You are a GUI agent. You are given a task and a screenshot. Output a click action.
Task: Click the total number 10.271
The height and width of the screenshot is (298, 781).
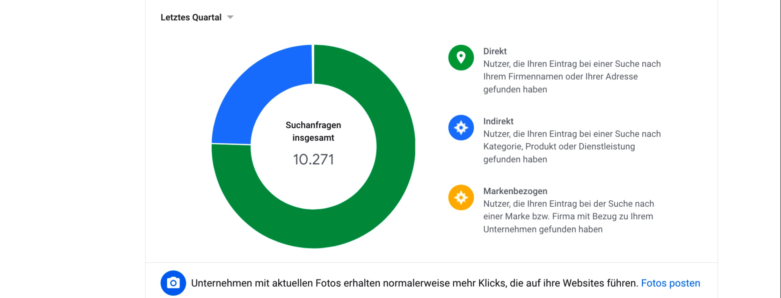[313, 159]
